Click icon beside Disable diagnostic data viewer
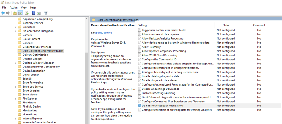Image resolution: width=282 pixels, height=124 pixels. pos(139,80)
